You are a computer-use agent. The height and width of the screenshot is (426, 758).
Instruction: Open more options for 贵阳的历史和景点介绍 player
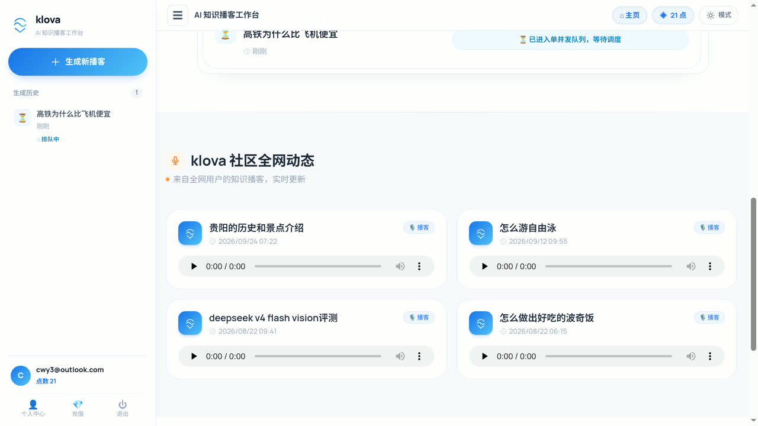pos(419,266)
